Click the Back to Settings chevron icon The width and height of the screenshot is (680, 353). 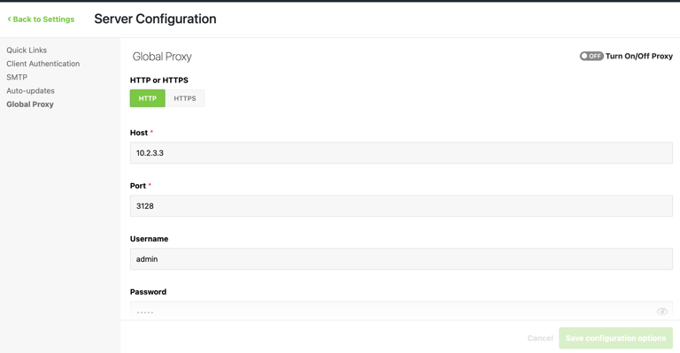9,19
